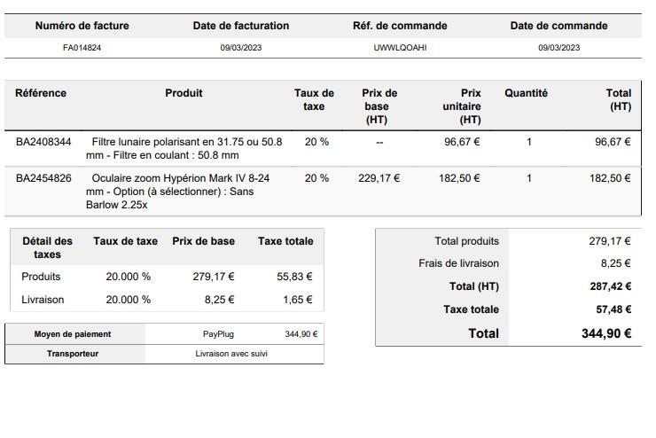
Task: Click the 'Filtre lunaire polarisant' product description
Action: [x=184, y=148]
